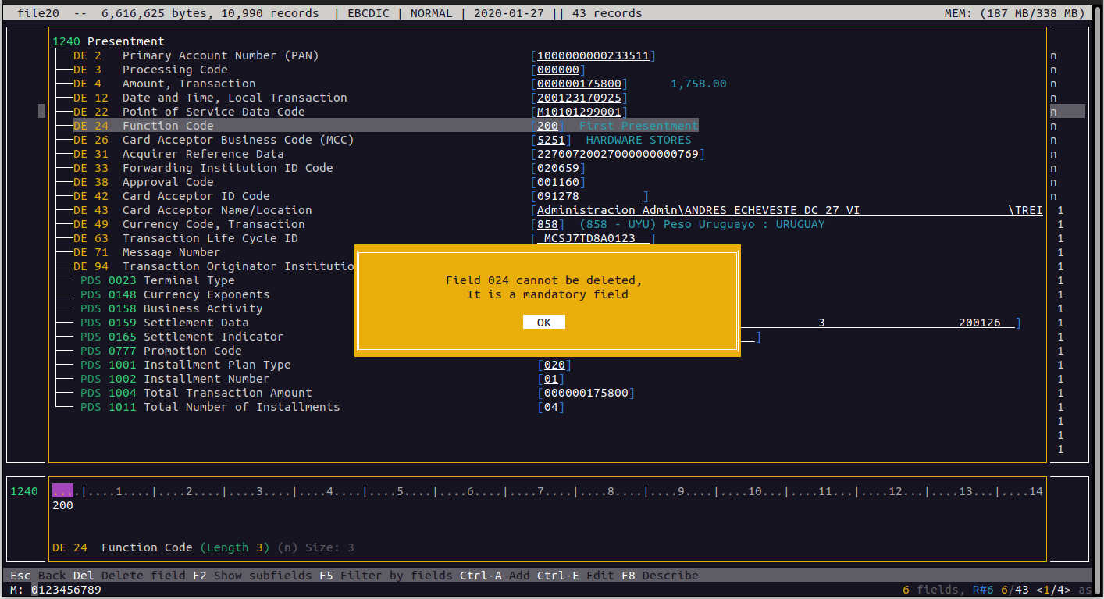This screenshot has height=599, width=1104.
Task: Click Esc Back in the bottom bar
Action: pos(37,576)
